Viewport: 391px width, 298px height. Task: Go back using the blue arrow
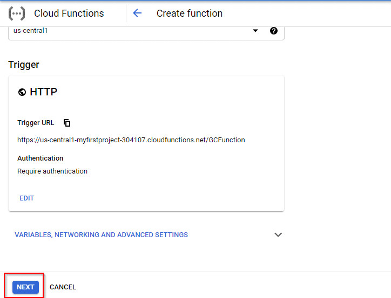[x=137, y=13]
